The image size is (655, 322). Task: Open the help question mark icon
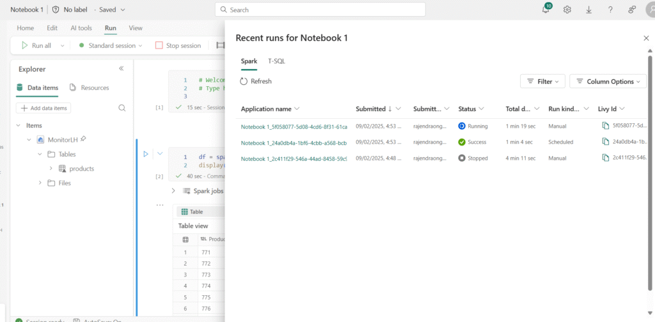click(610, 10)
